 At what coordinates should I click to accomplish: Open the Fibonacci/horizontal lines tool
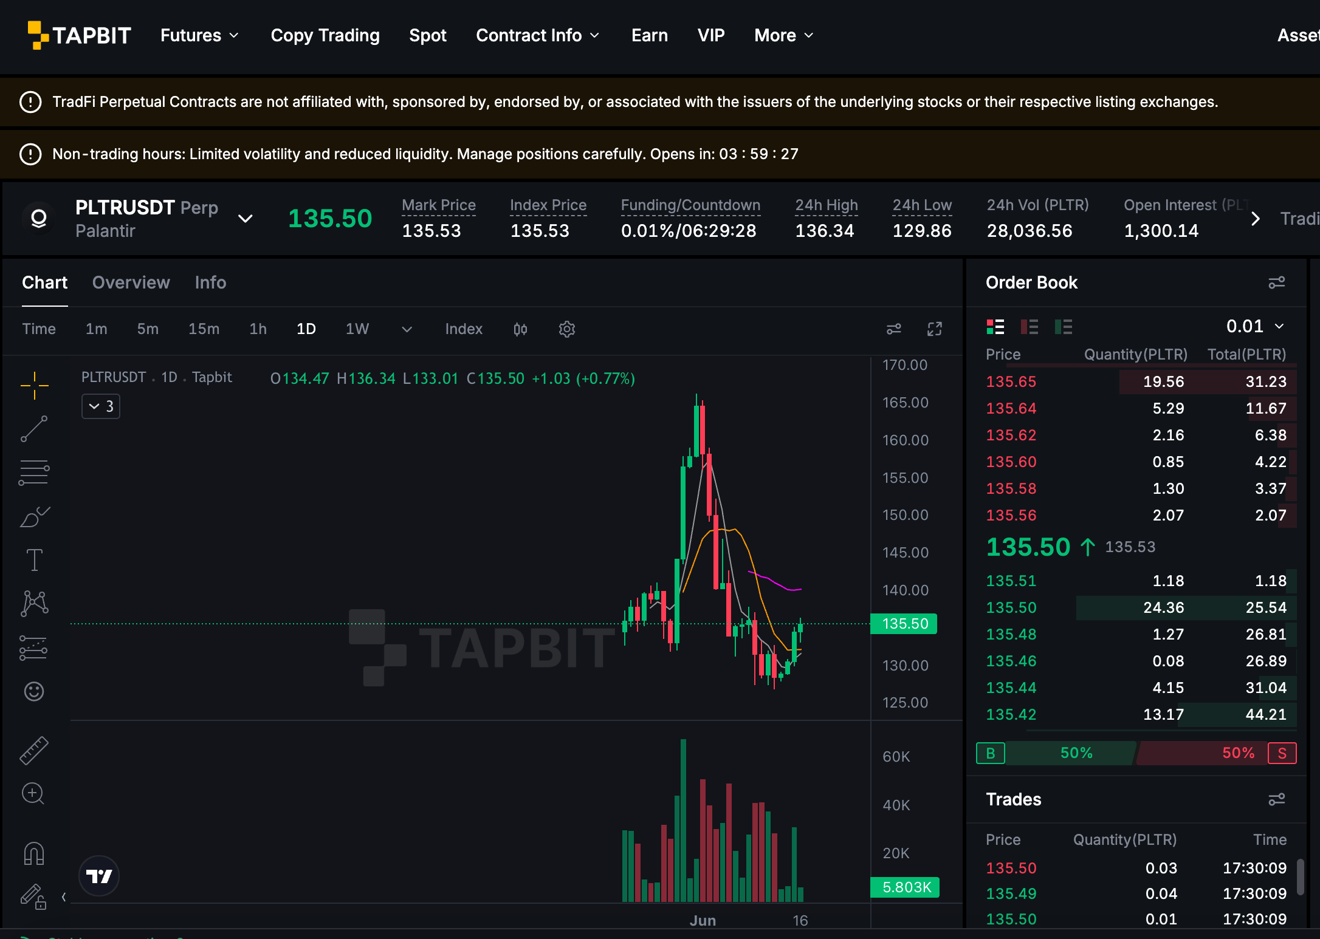[35, 473]
